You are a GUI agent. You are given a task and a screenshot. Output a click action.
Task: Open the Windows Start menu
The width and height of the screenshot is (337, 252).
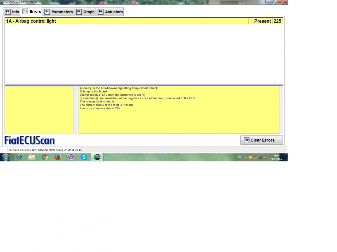click(6, 157)
